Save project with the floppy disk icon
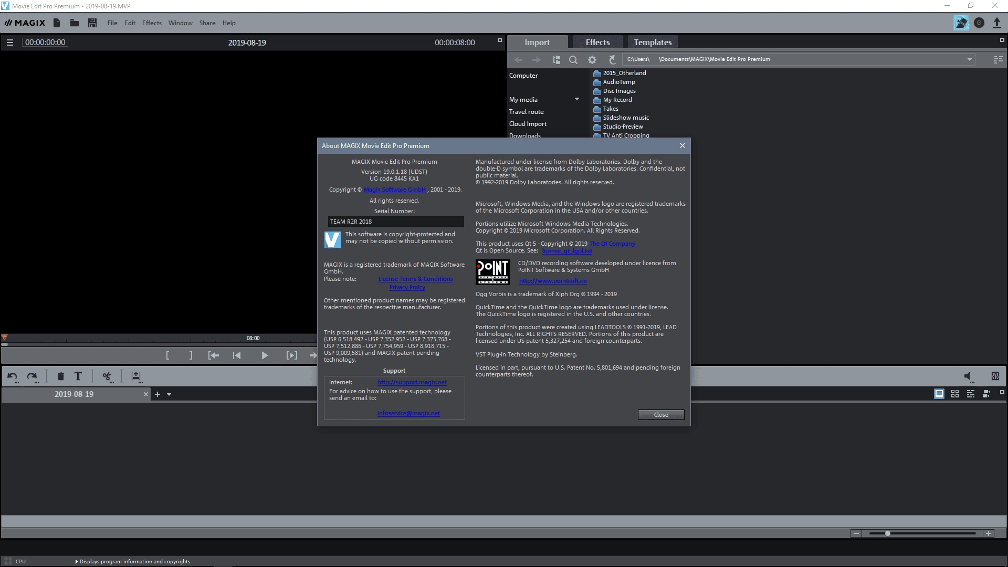The image size is (1008, 567). point(92,23)
